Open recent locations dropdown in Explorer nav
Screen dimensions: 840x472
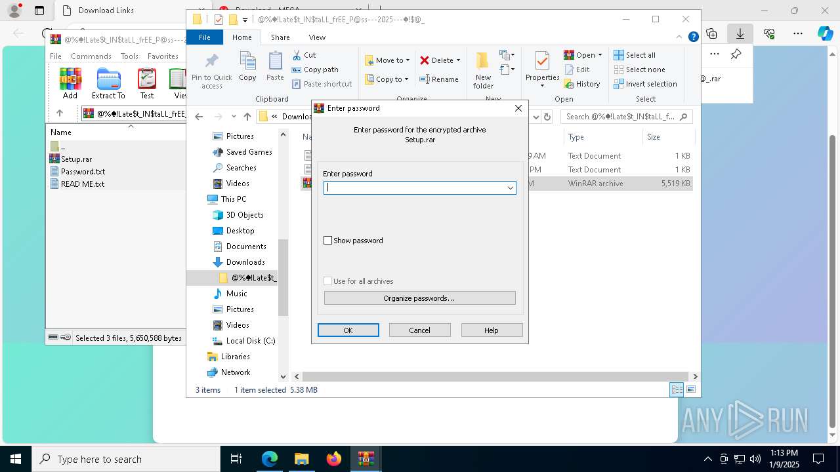pos(233,117)
